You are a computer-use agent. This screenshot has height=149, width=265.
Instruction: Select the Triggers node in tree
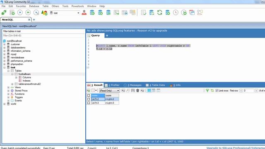pos(19,97)
